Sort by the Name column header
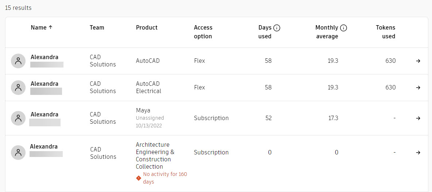 pos(41,27)
